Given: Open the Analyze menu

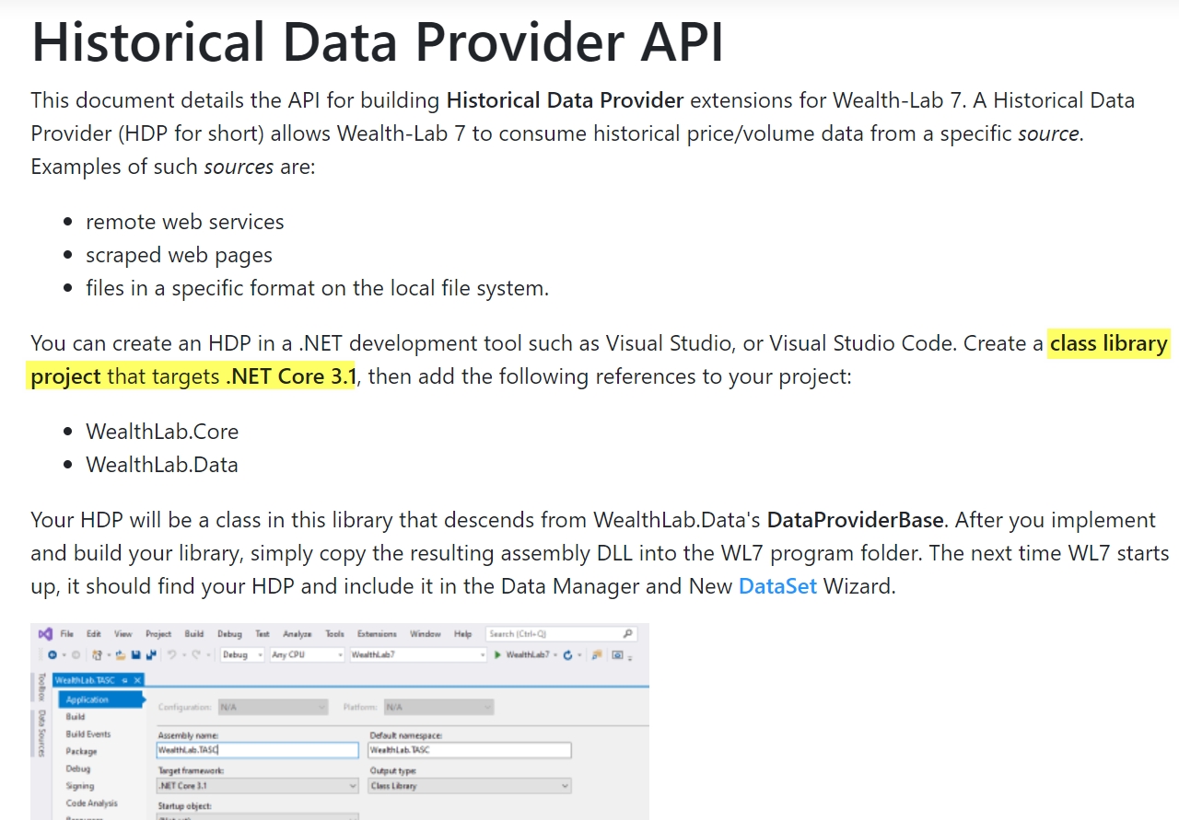Looking at the screenshot, I should 298,634.
